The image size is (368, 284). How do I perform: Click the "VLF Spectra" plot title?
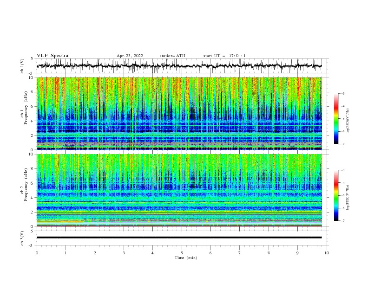click(x=53, y=56)
